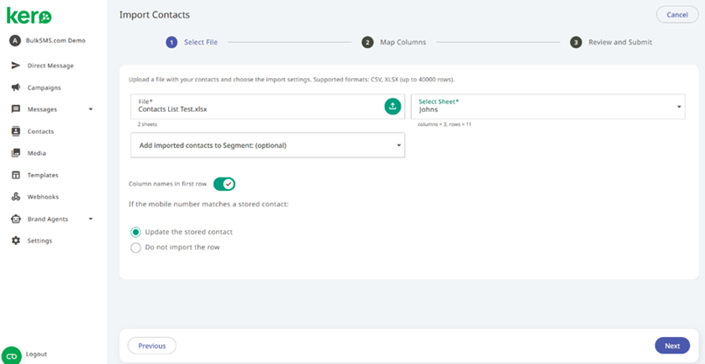Open the Webhooks menu item
This screenshot has width=705, height=364.
pyautogui.click(x=43, y=197)
